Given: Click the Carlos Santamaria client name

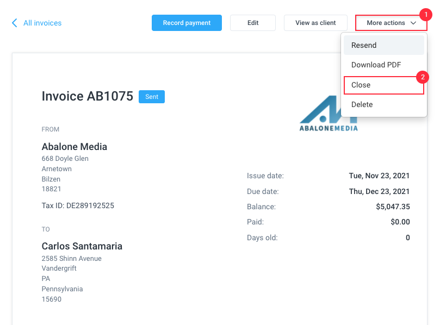Looking at the screenshot, I should coord(82,246).
